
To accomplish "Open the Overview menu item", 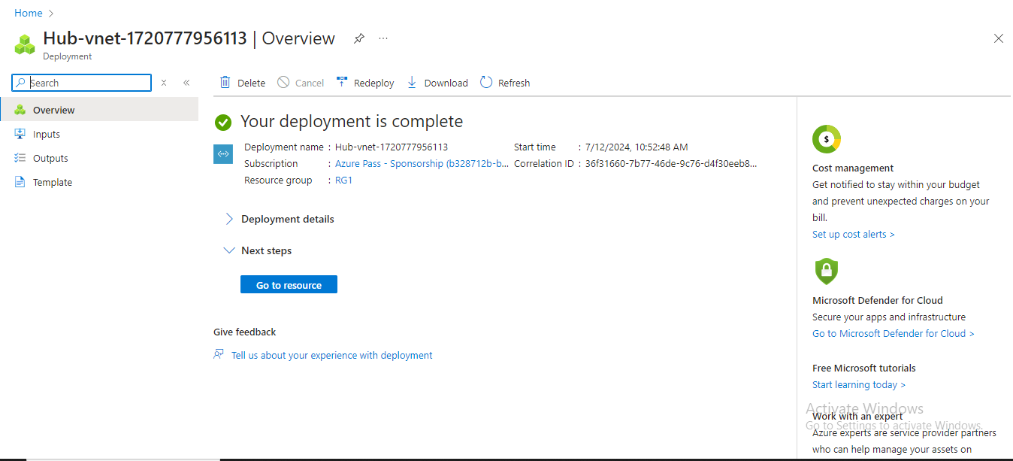I will [x=99, y=110].
